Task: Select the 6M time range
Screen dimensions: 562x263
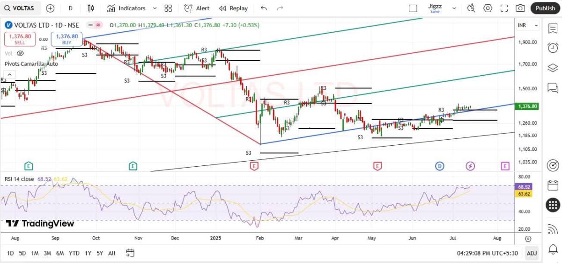Action: (x=60, y=253)
